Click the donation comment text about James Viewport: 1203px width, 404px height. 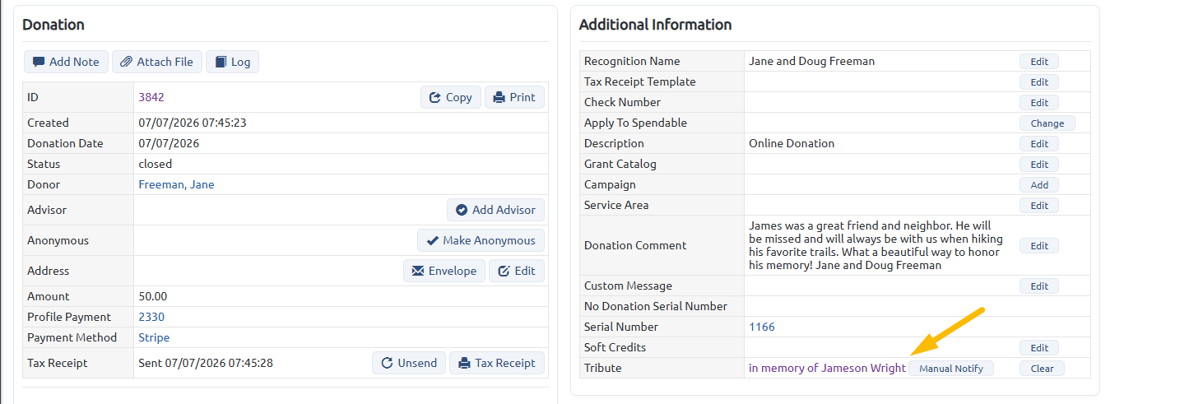[x=876, y=245]
